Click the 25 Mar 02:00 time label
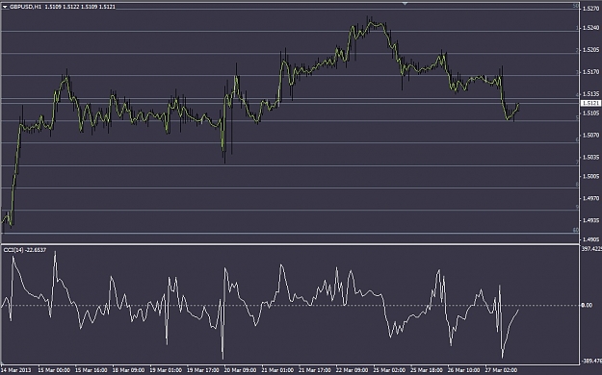This screenshot has height=375, width=602. pyautogui.click(x=389, y=370)
